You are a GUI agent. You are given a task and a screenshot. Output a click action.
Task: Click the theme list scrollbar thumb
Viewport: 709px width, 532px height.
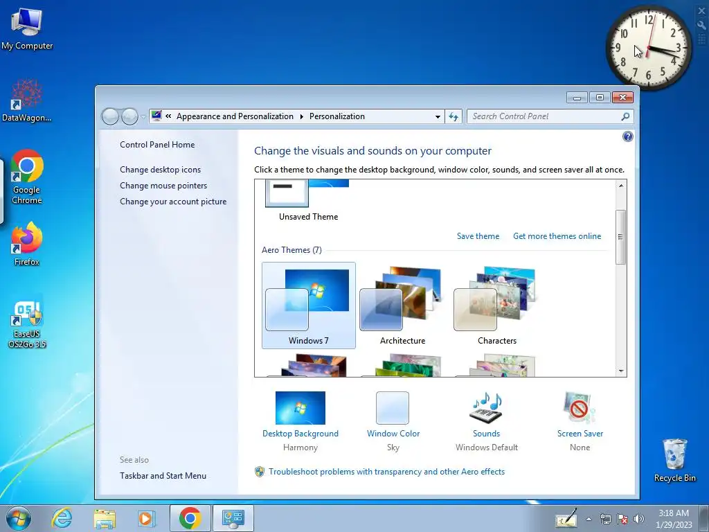[621, 237]
